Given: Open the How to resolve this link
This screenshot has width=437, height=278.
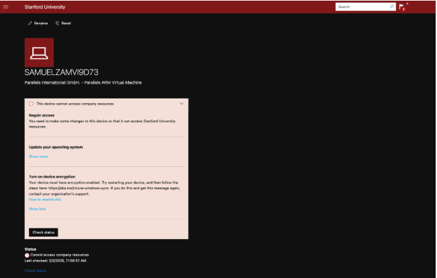Looking at the screenshot, I should click(x=44, y=200).
